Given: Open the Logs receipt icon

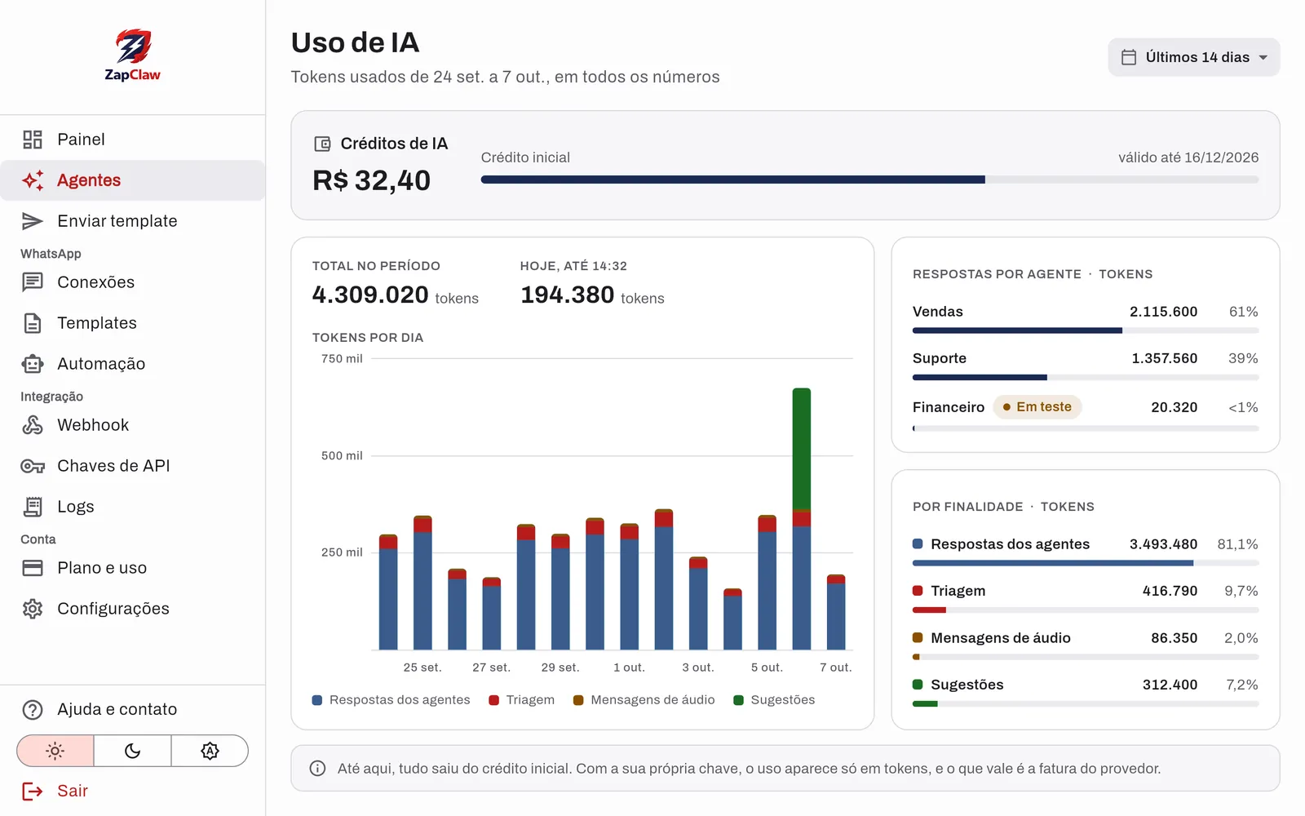Looking at the screenshot, I should pos(33,507).
